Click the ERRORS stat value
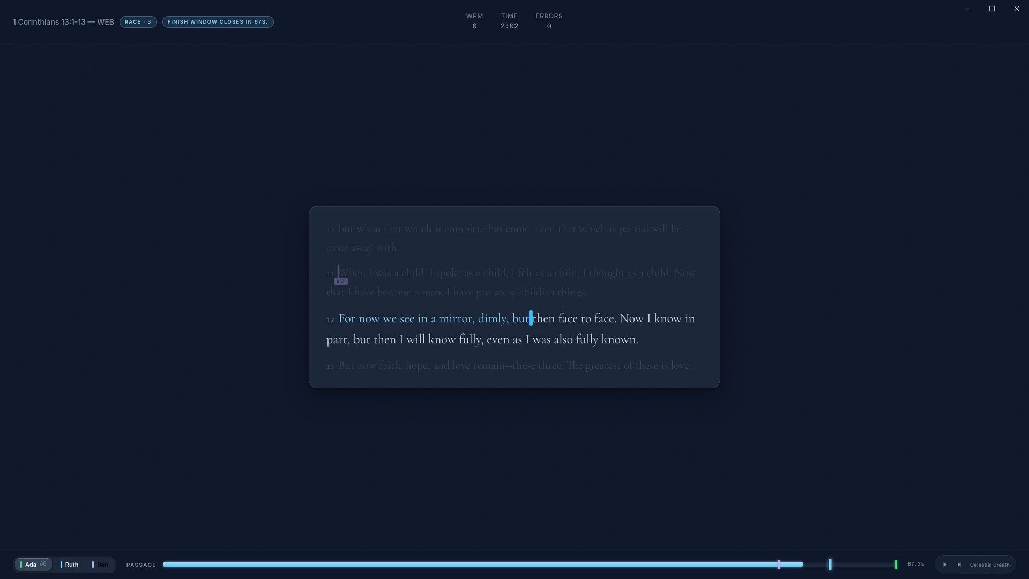The image size is (1029, 579). click(x=549, y=26)
